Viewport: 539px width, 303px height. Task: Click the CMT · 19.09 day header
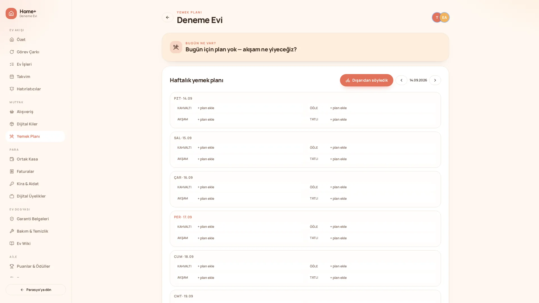tap(184, 296)
